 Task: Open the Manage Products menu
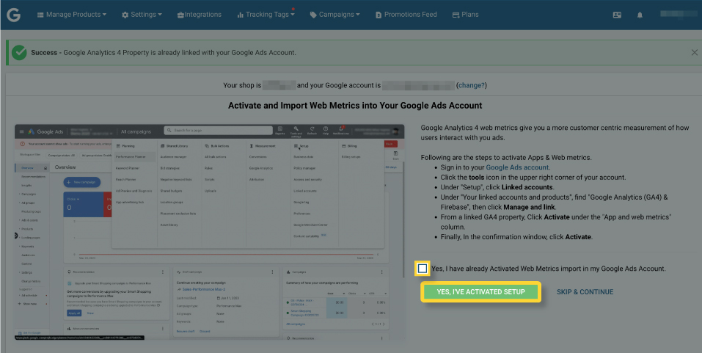pyautogui.click(x=72, y=15)
